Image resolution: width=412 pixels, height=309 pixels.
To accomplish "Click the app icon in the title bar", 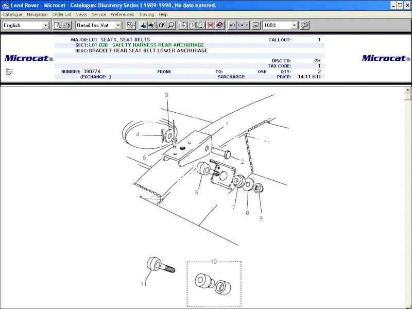I will coord(5,5).
